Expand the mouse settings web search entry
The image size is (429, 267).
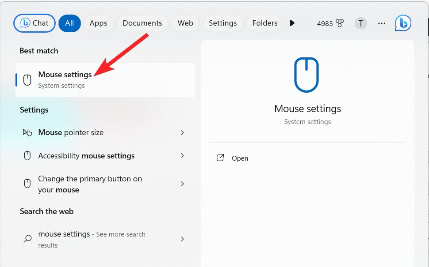(182, 239)
